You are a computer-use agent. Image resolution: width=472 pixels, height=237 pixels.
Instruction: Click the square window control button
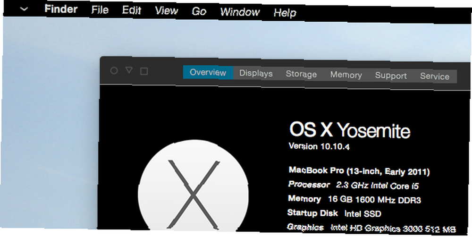pyautogui.click(x=144, y=71)
